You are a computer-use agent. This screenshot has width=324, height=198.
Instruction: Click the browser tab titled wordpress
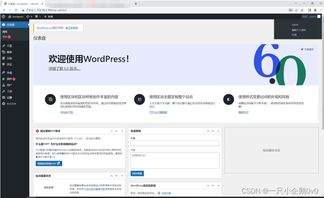coord(24,4)
